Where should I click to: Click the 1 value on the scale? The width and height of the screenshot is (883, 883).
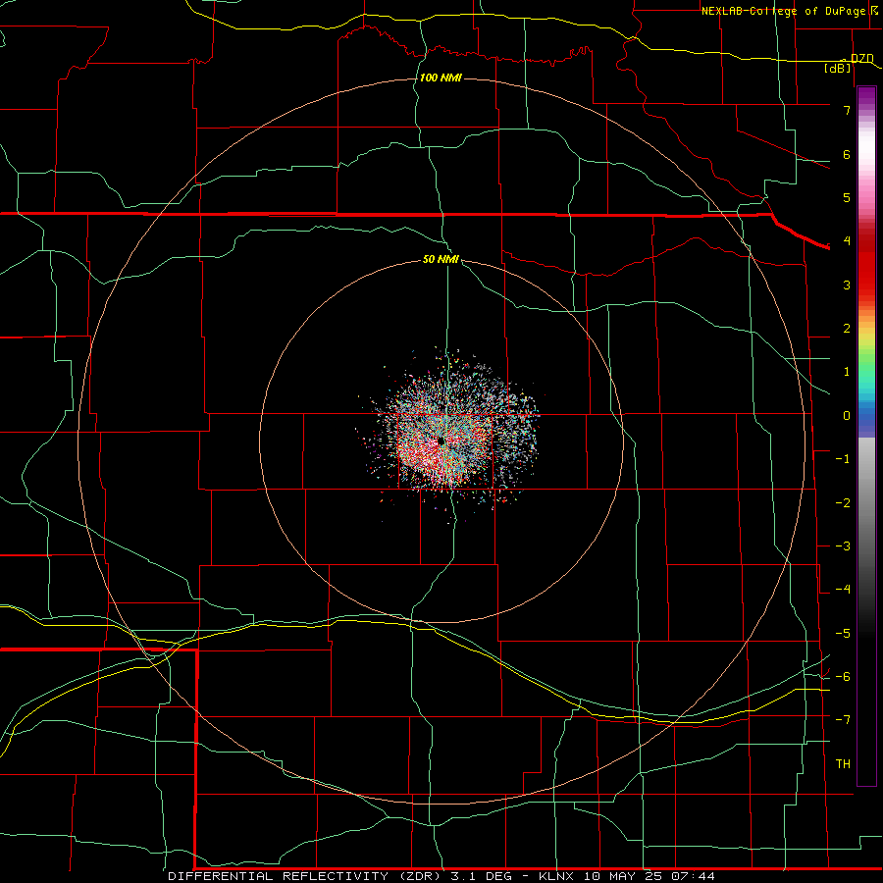pyautogui.click(x=847, y=372)
